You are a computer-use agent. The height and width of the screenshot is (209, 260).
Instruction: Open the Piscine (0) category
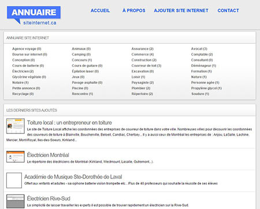click(x=80, y=88)
